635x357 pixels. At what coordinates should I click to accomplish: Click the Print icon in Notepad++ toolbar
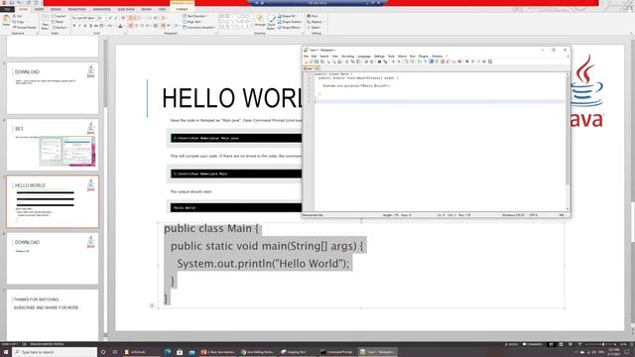pyautogui.click(x=339, y=61)
